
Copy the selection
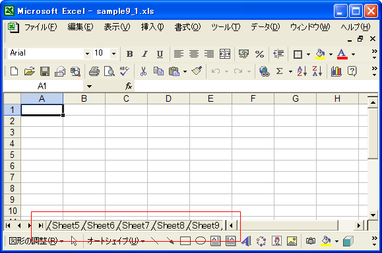pos(158,71)
